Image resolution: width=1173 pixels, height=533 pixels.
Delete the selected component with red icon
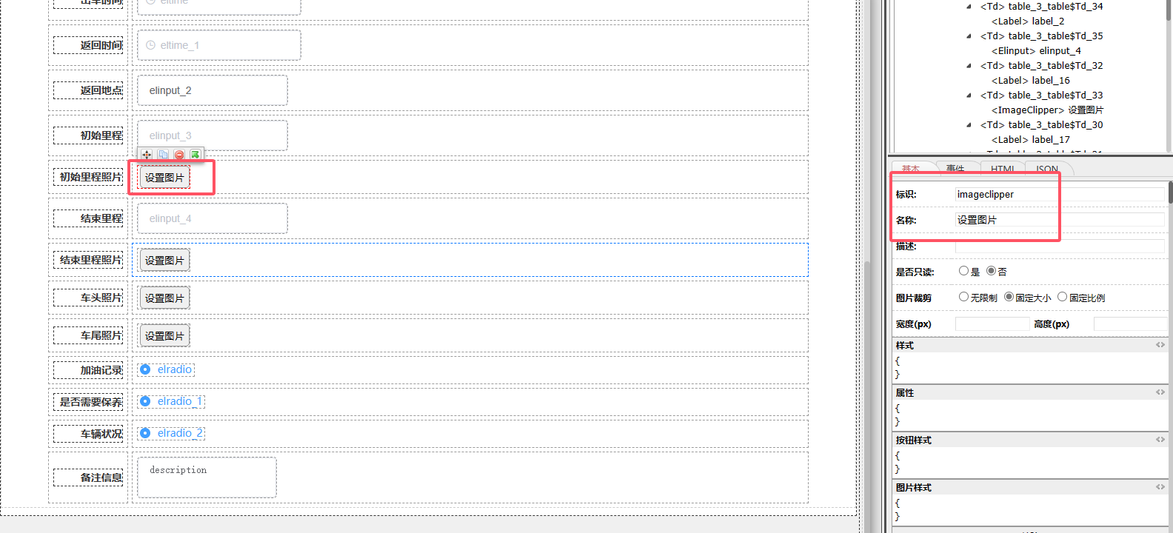[179, 155]
